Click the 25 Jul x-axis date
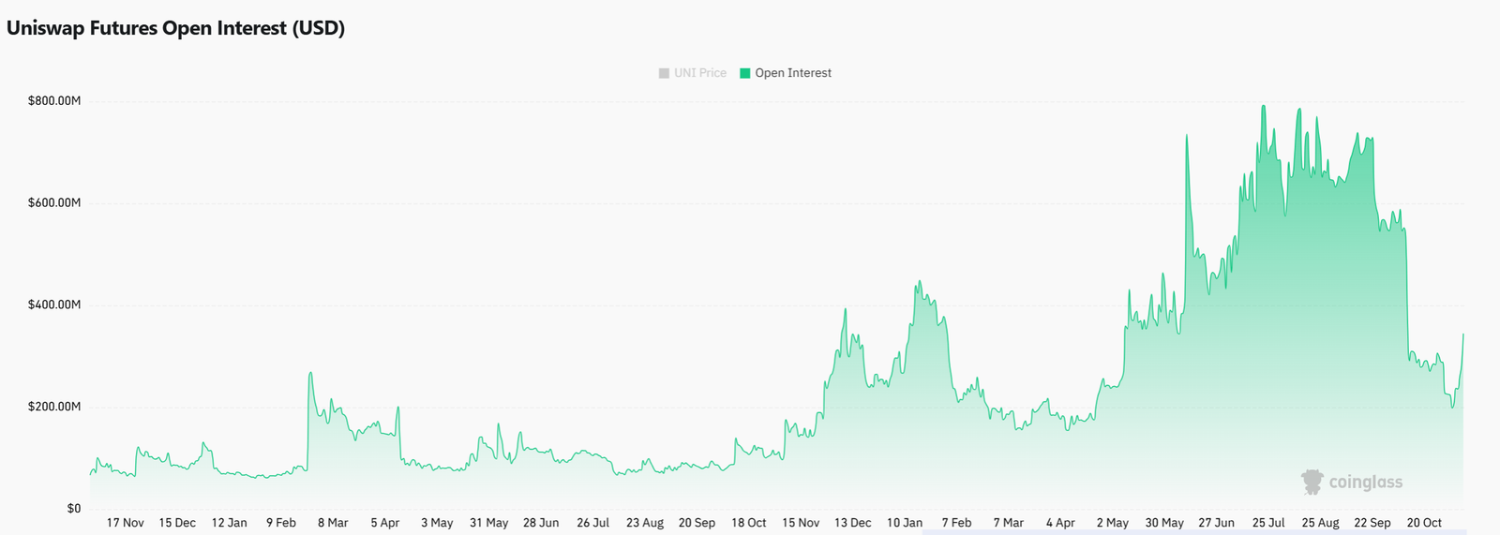Screen dimensions: 1500x535 coord(1268,523)
